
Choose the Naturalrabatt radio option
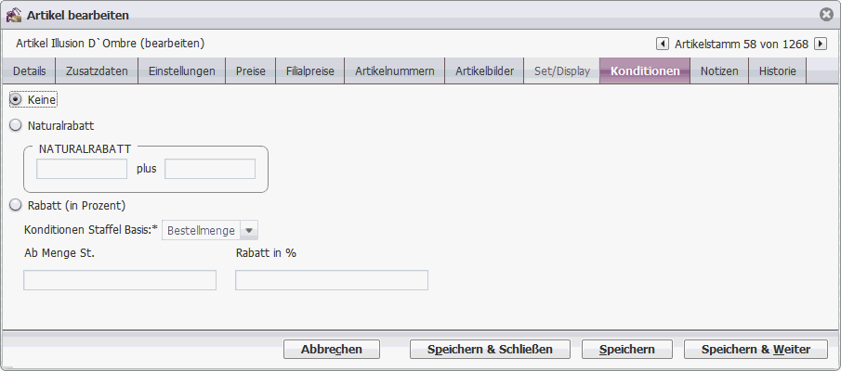tap(16, 124)
